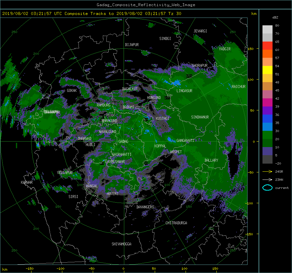Click the YADGIR city label
This screenshot has height=273, width=292.
coord(225,49)
